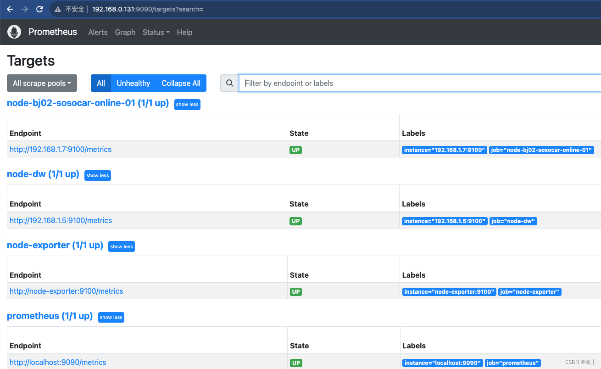Click the job="prometheus" label
The height and width of the screenshot is (369, 601).
513,363
